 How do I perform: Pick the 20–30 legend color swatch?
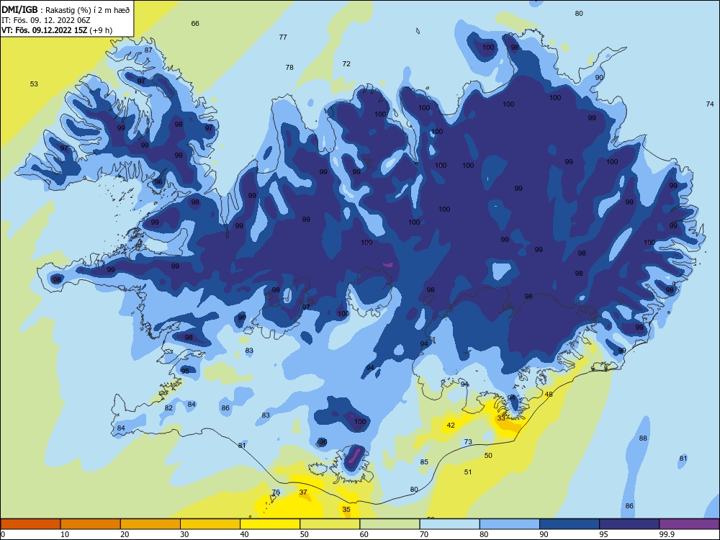click(x=150, y=524)
